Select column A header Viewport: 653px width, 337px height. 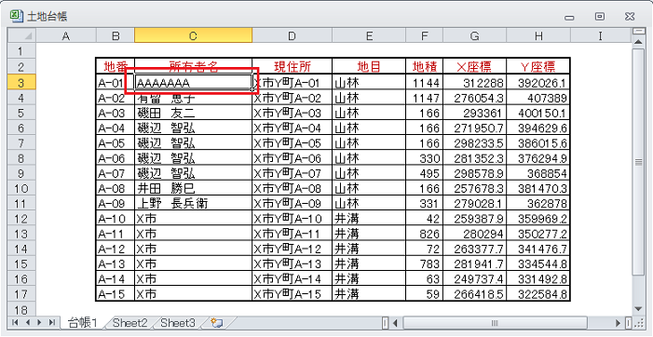tap(66, 36)
